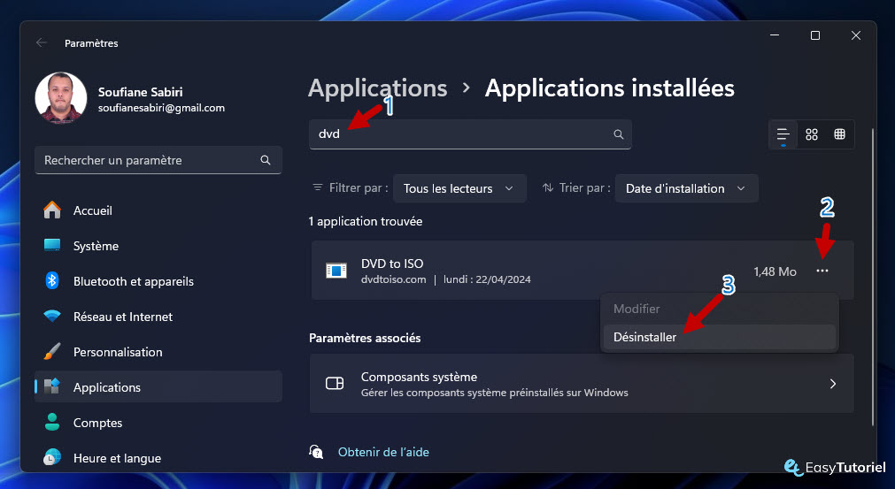The width and height of the screenshot is (895, 489).
Task: Click the vertical scrollbar of the apps list
Action: point(873,277)
